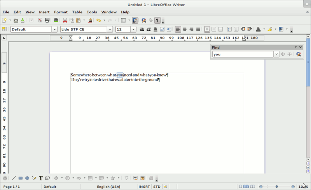The image size is (311, 190).
Task: Click the Paste clipboard icon
Action: [79, 20]
